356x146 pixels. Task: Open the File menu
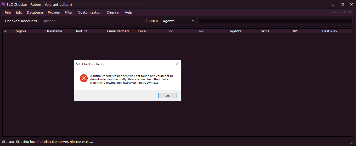8,12
